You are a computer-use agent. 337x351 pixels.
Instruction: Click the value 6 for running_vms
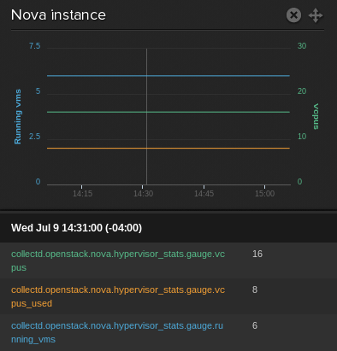(x=255, y=325)
